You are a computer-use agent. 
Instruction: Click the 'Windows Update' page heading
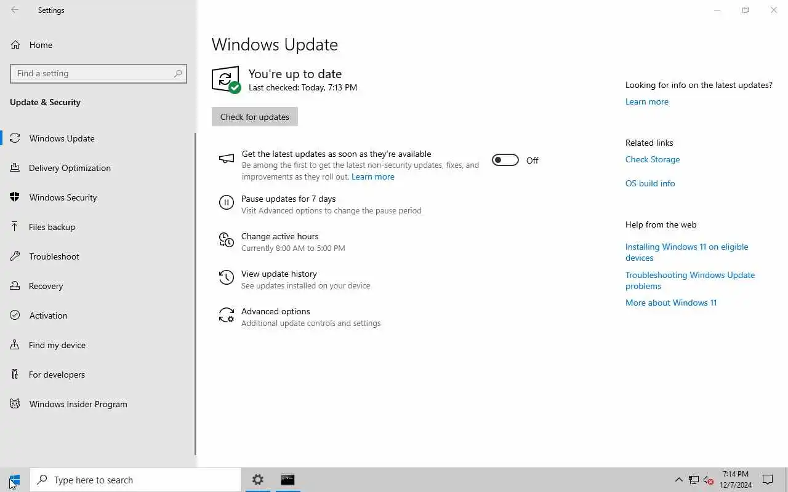275,45
